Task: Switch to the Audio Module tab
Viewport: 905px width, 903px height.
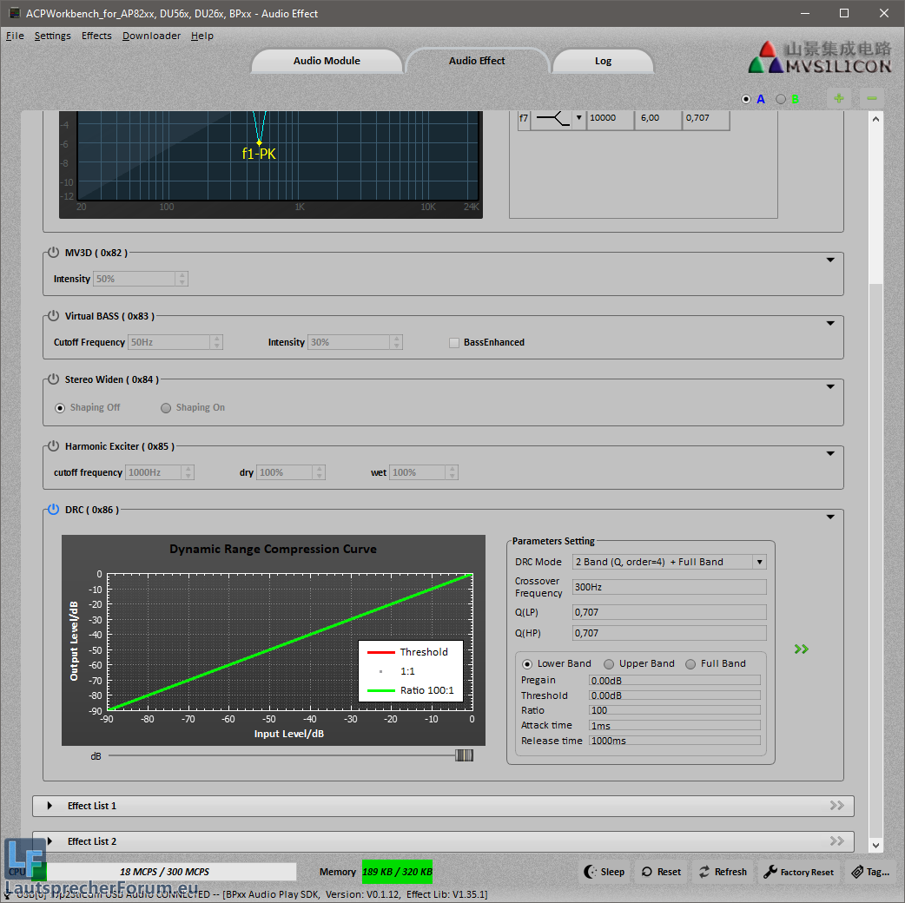Action: [327, 61]
